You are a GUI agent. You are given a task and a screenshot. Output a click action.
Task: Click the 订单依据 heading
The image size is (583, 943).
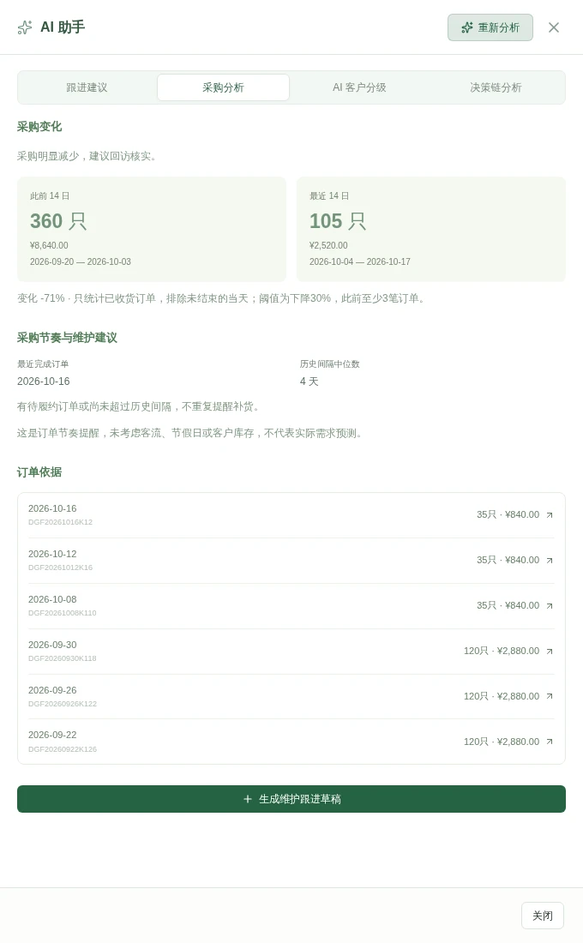39,472
